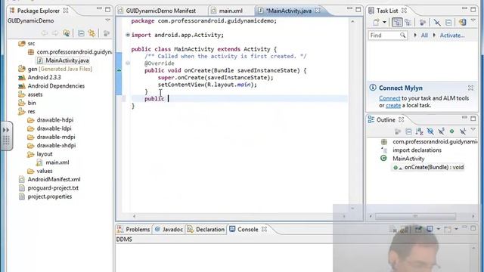This screenshot has width=484, height=272.
Task: Click focus-on-task icon in Package Explorer toolbar
Action: pyautogui.click(x=106, y=33)
